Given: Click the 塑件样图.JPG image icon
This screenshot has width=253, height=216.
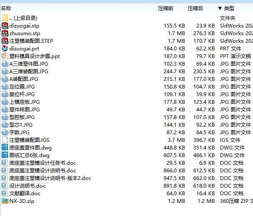Looking at the screenshot, I should tap(5, 109).
